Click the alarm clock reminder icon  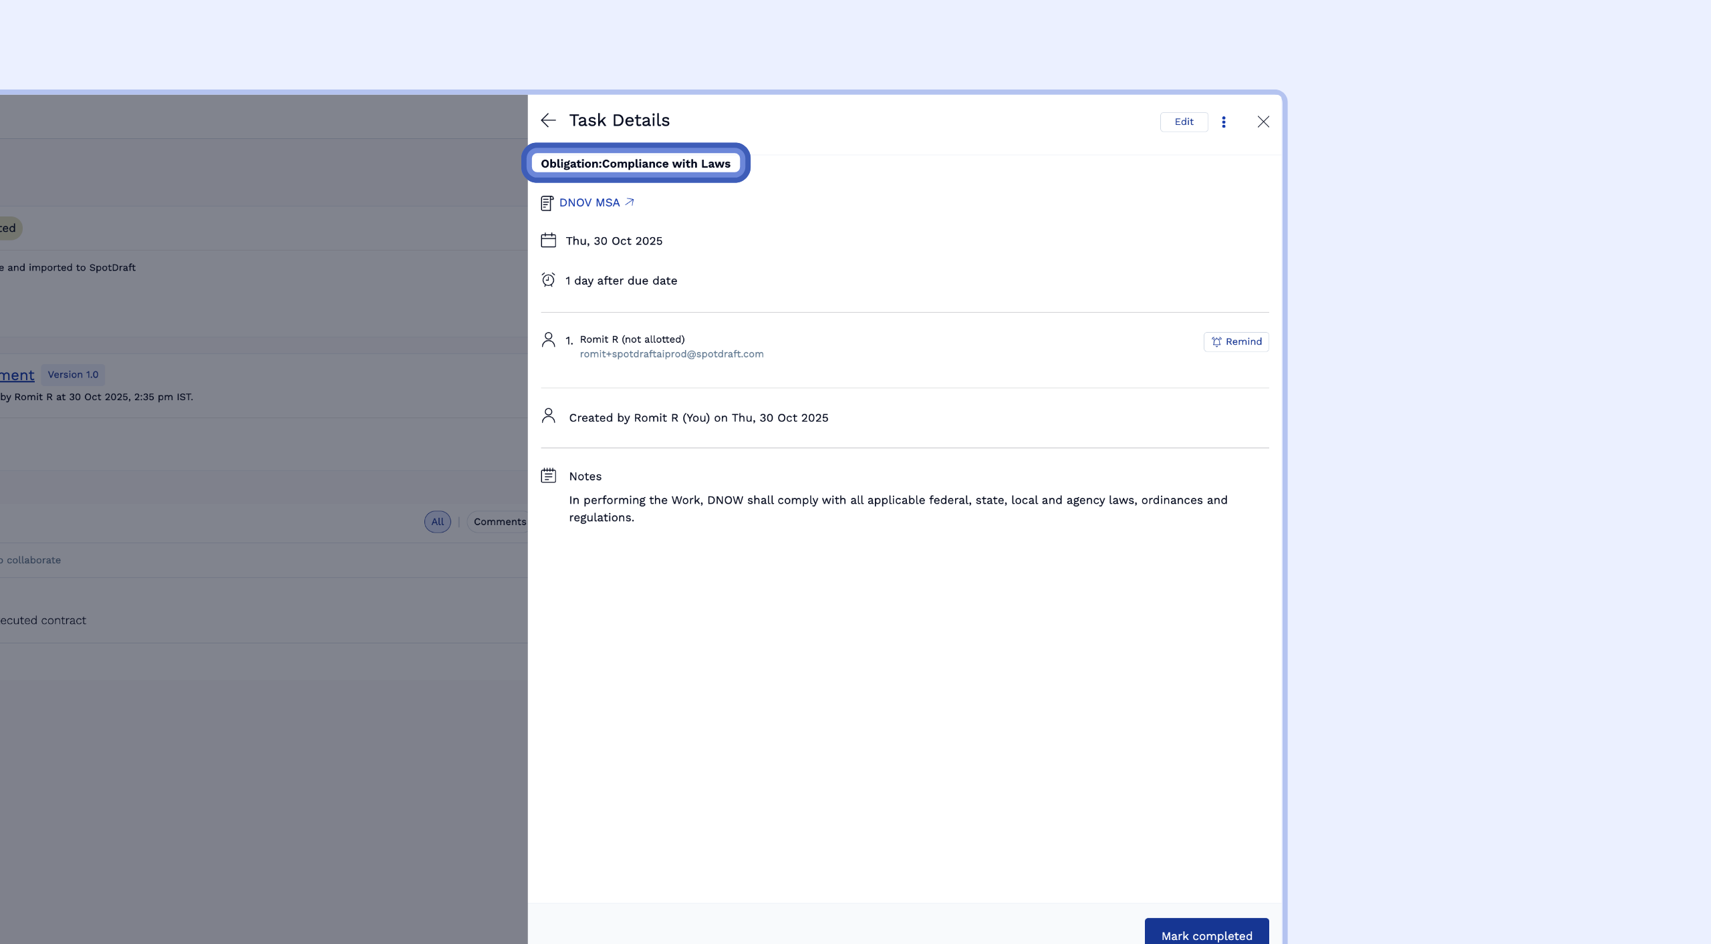(548, 280)
